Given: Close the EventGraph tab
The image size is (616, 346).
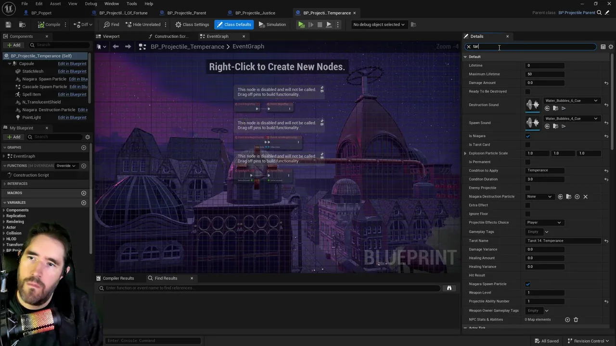Looking at the screenshot, I should (x=244, y=37).
